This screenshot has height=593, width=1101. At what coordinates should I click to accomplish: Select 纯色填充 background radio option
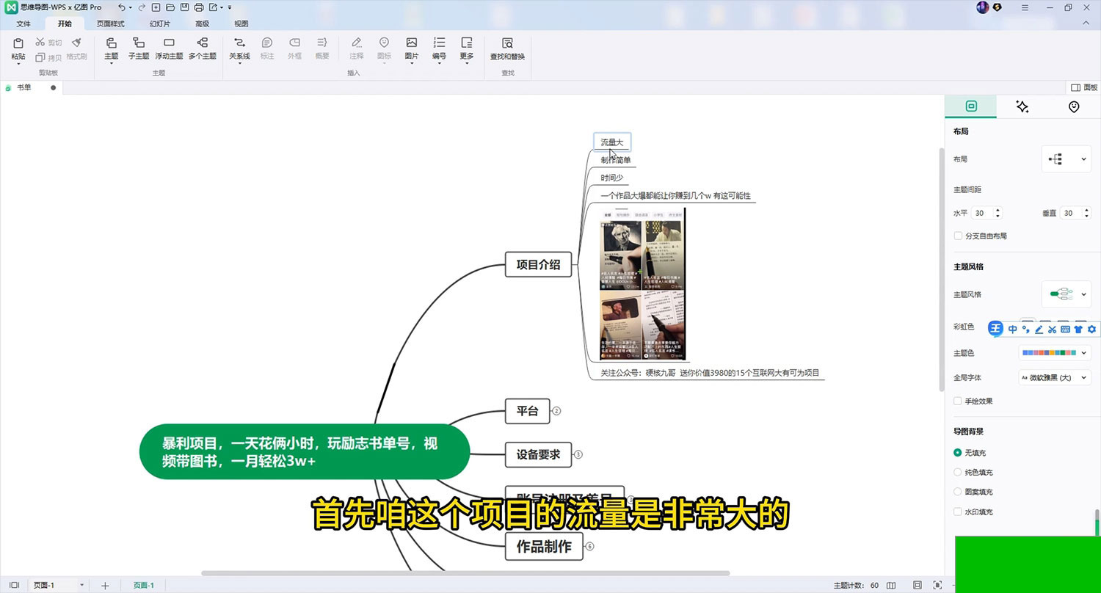click(x=958, y=473)
